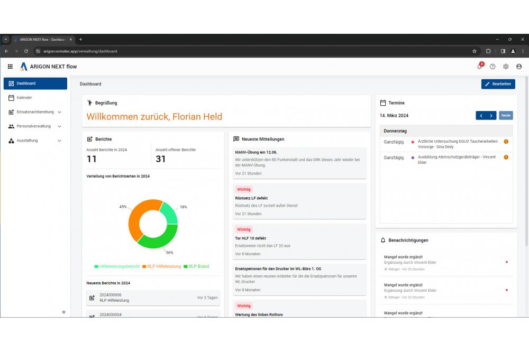
Task: Click the orange warning badge on Sina Dedy's appointment
Action: [x=507, y=142]
